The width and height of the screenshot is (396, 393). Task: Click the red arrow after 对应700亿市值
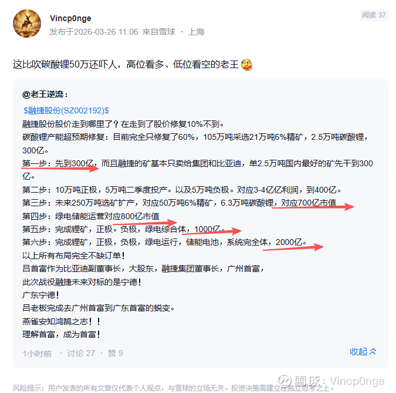[313, 207]
